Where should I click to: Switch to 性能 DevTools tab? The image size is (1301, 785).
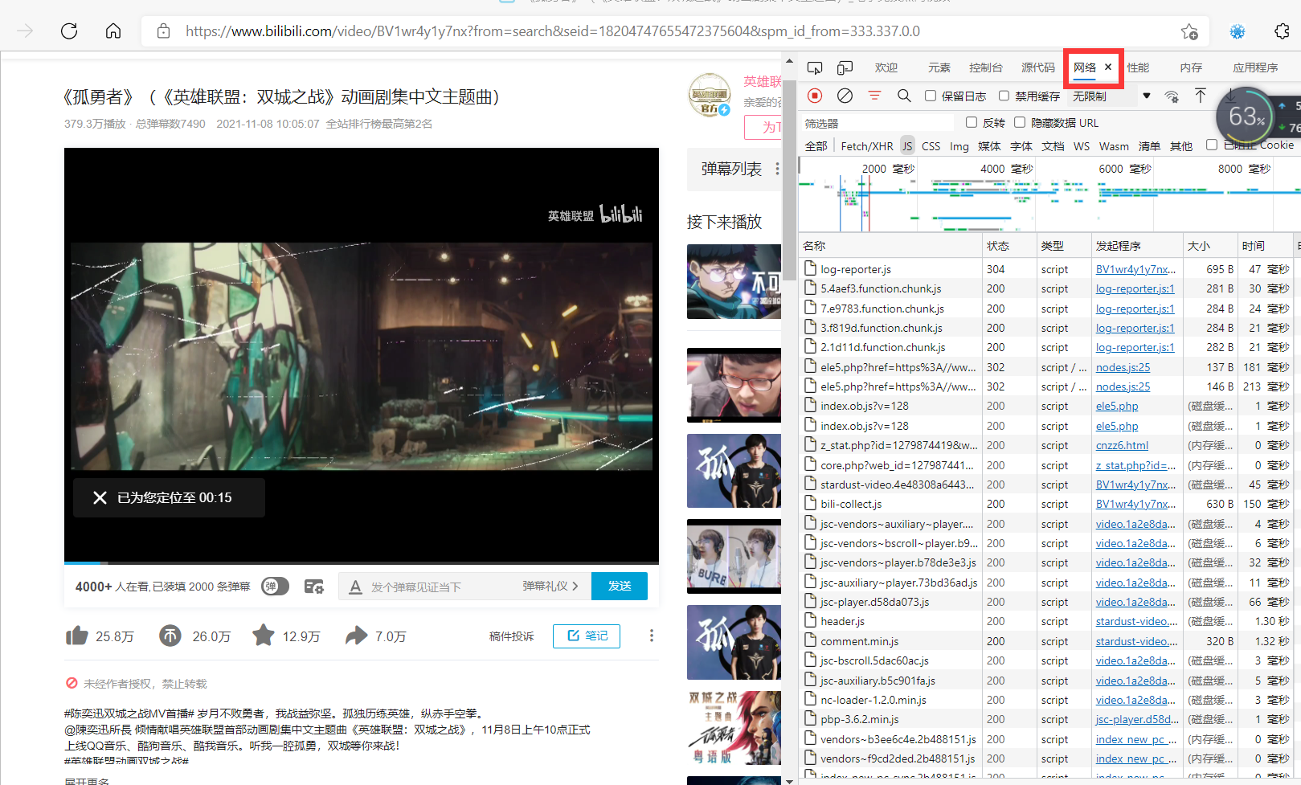1138,68
